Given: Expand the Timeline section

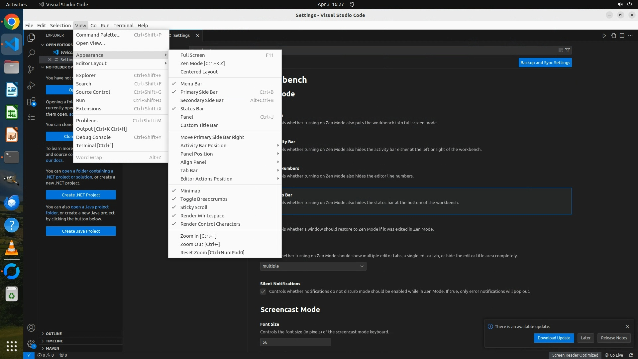Looking at the screenshot, I should 54,341.
